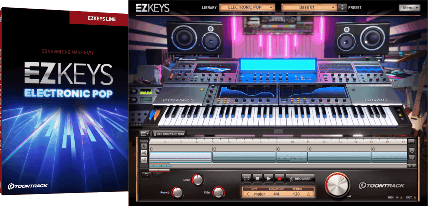The height and width of the screenshot is (206, 428).
Task: Click the large master volume knob
Action: click(x=338, y=185)
